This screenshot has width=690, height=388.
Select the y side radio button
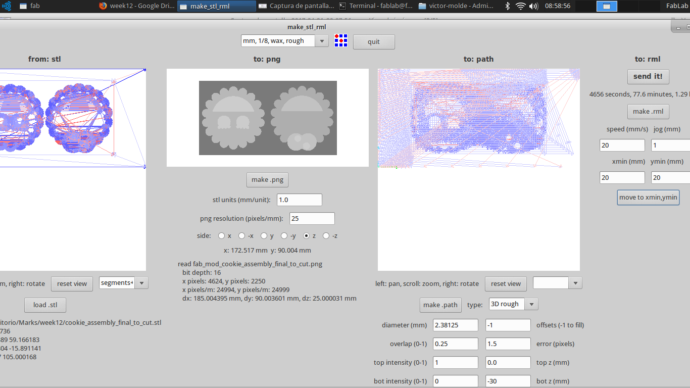click(264, 235)
